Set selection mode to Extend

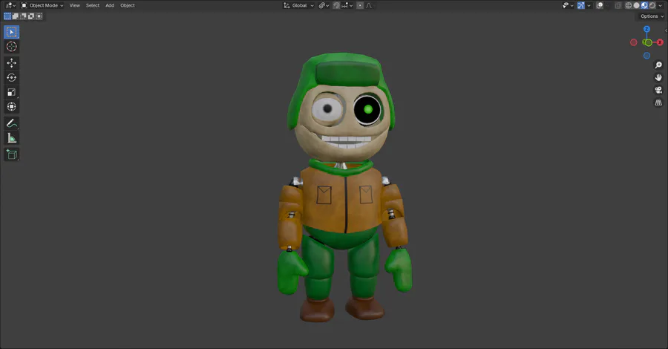tap(16, 16)
